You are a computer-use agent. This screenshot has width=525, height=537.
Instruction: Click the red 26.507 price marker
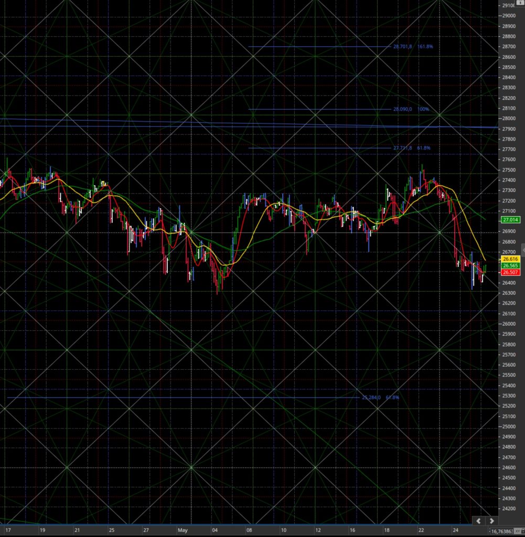click(510, 272)
